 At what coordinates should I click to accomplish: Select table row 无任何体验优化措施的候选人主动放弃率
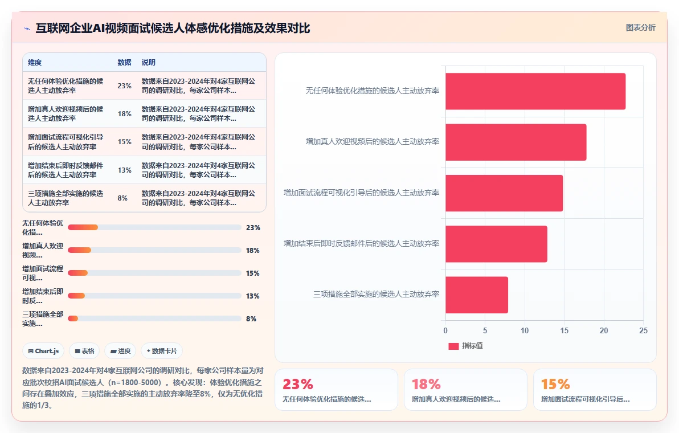pos(144,85)
